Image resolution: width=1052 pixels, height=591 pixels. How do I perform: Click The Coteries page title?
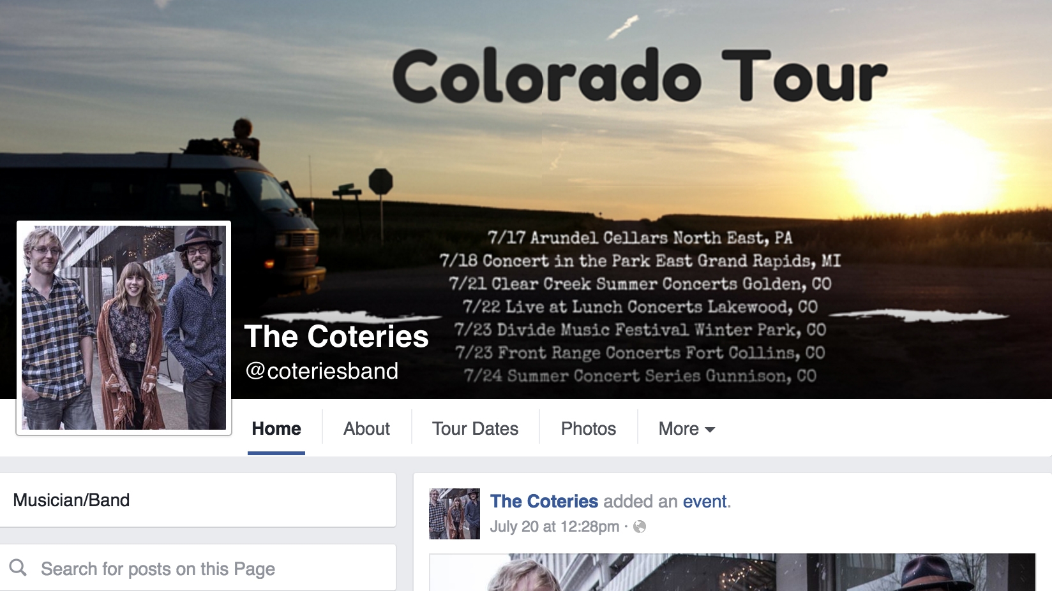click(336, 336)
